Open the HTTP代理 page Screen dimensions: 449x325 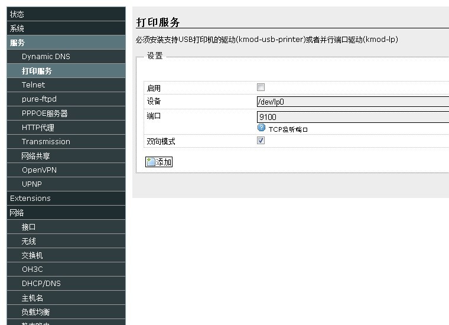[66, 128]
